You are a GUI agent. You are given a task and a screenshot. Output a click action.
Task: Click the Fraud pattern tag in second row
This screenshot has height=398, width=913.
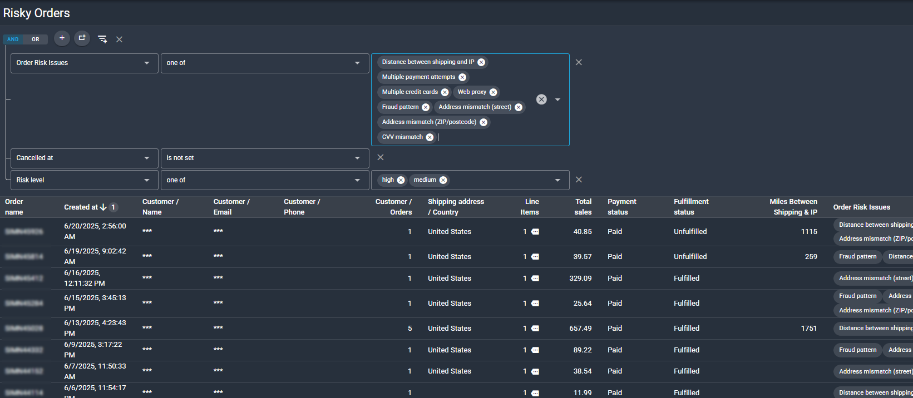click(x=857, y=257)
